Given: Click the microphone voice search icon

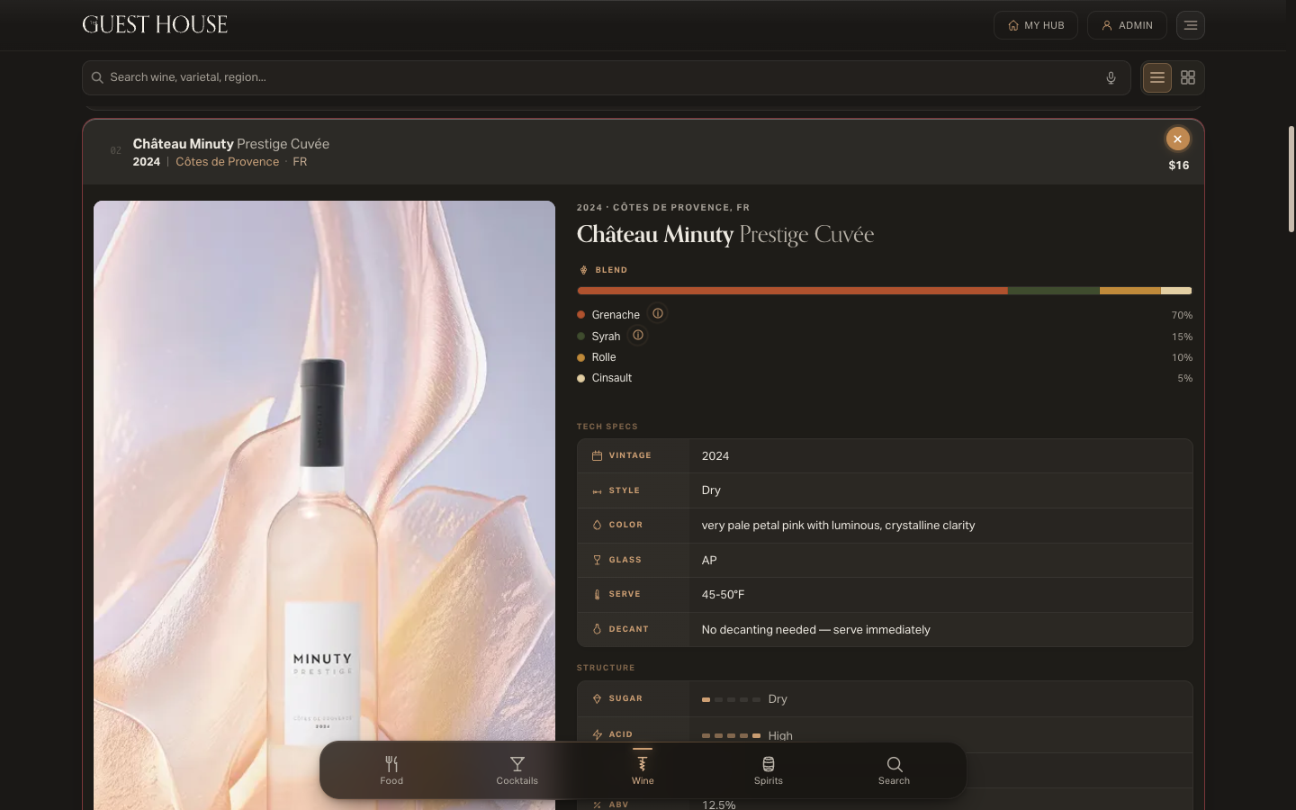Looking at the screenshot, I should point(1111,78).
